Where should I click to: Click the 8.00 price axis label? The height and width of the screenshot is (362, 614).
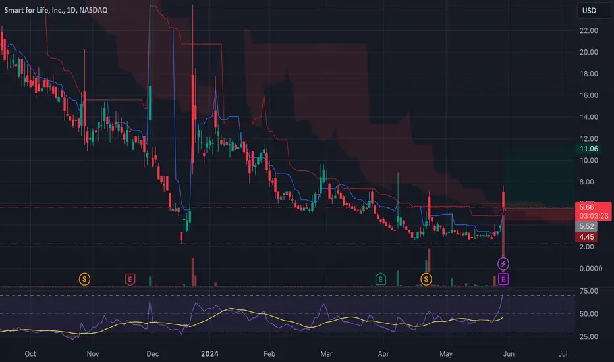point(586,182)
